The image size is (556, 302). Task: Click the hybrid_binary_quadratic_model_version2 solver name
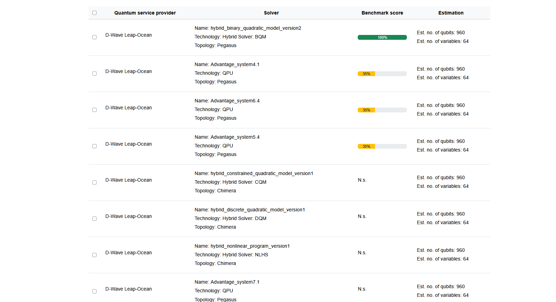(x=255, y=28)
